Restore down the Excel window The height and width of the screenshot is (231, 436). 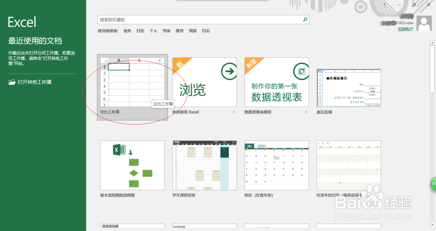click(414, 5)
